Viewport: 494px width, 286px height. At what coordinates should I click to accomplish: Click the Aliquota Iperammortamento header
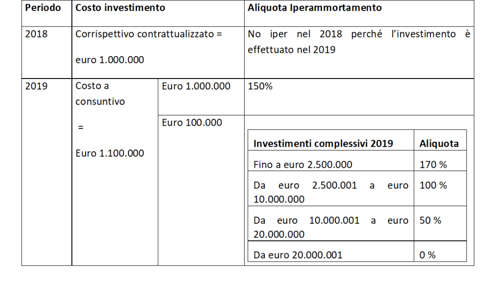click(315, 8)
